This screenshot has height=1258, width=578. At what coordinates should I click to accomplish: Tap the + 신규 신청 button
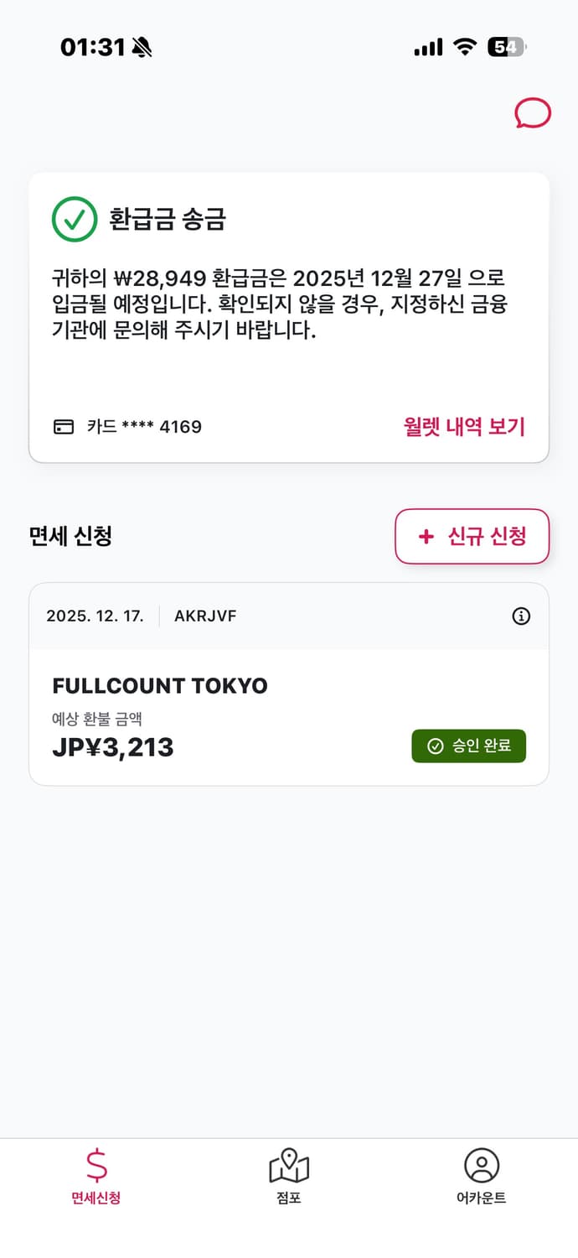(x=472, y=537)
